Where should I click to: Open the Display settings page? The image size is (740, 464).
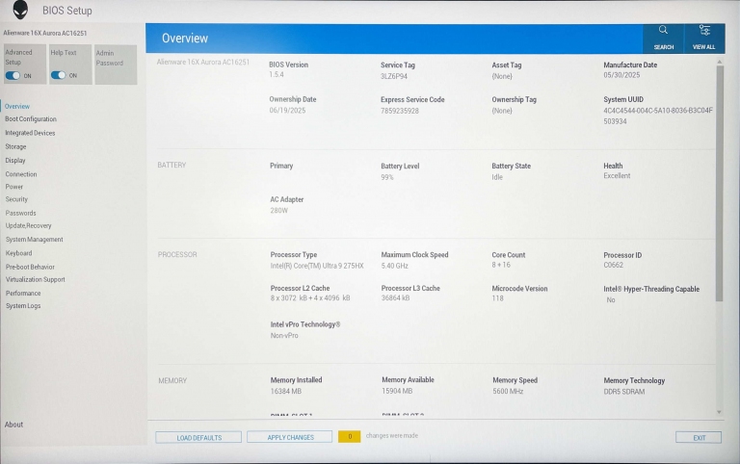pyautogui.click(x=15, y=160)
